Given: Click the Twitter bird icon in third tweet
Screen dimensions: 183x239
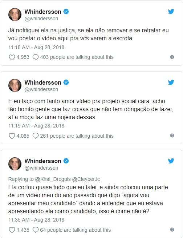Looking at the screenshot, I should [x=171, y=161].
